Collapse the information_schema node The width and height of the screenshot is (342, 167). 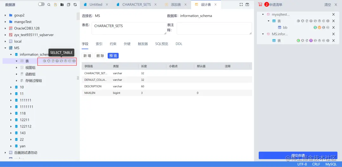(x=11, y=54)
